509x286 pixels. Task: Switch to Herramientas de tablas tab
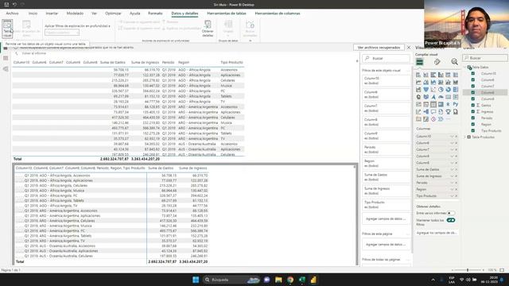(227, 14)
